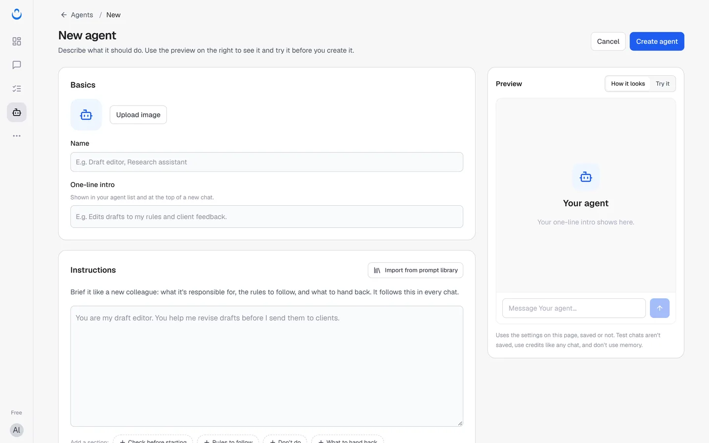This screenshot has width=709, height=443.
Task: Go to Agents breadcrumb link
Action: tap(82, 15)
